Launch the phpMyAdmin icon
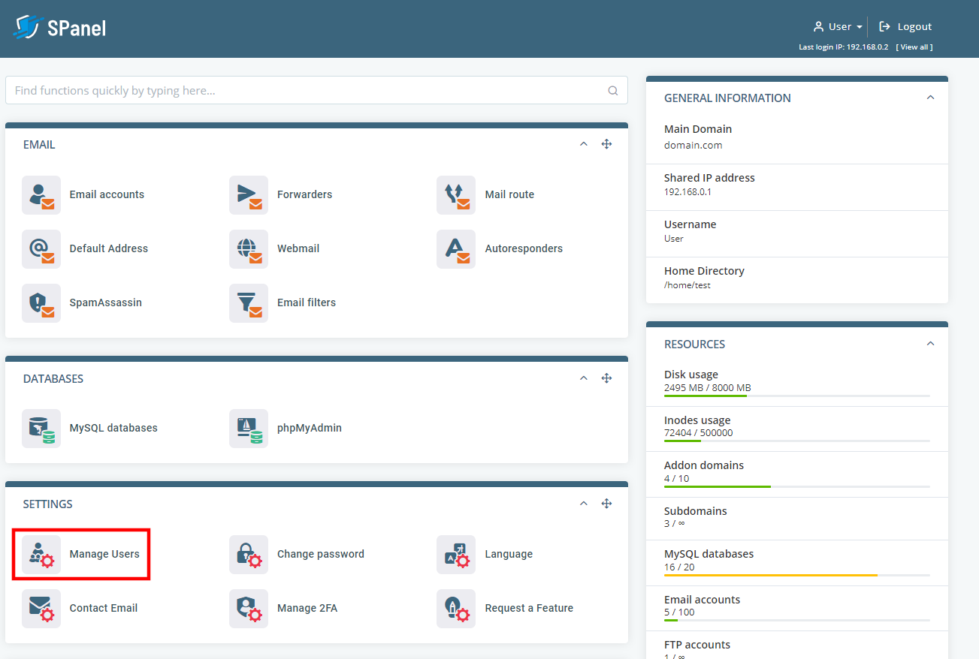This screenshot has height=659, width=979. pos(249,429)
